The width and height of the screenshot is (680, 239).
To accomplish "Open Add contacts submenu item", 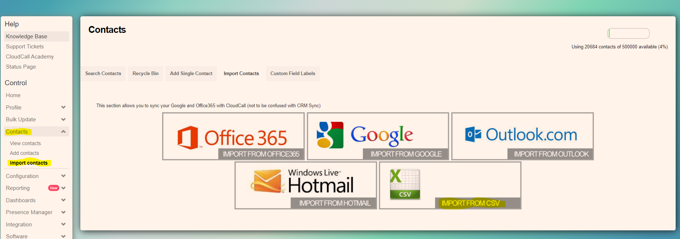I will click(24, 153).
